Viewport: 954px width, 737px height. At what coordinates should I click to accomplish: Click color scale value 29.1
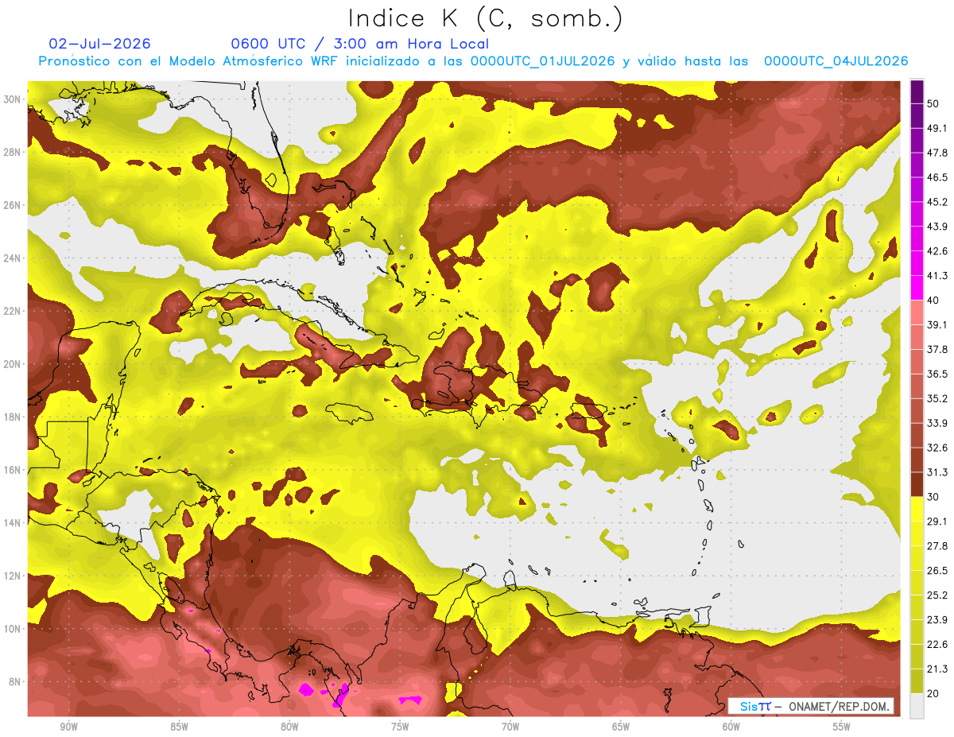pos(938,521)
